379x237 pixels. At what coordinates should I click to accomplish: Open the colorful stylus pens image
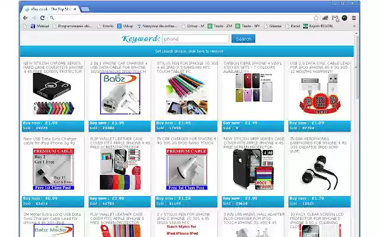(187, 94)
